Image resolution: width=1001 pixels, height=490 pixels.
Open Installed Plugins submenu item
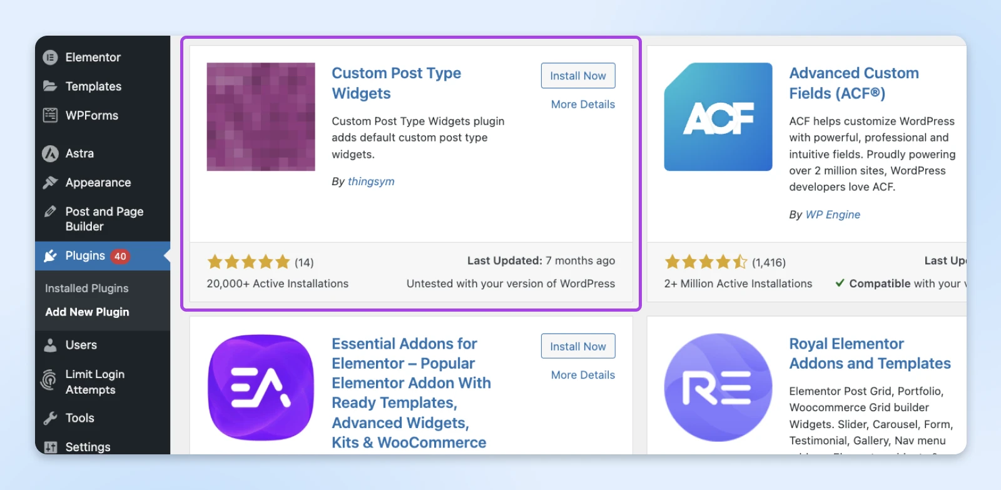86,288
